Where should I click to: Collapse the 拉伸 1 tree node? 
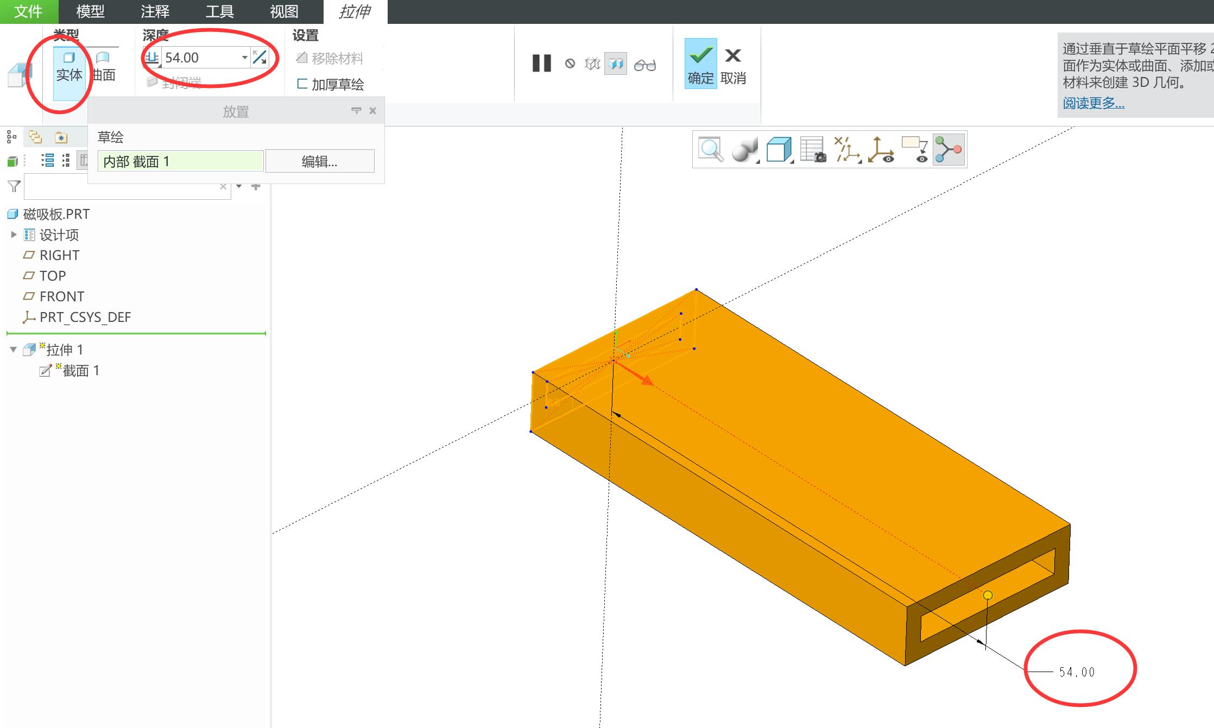[14, 350]
